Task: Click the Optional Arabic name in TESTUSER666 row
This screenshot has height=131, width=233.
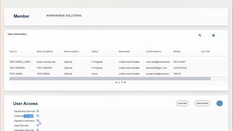Action: coord(68,68)
